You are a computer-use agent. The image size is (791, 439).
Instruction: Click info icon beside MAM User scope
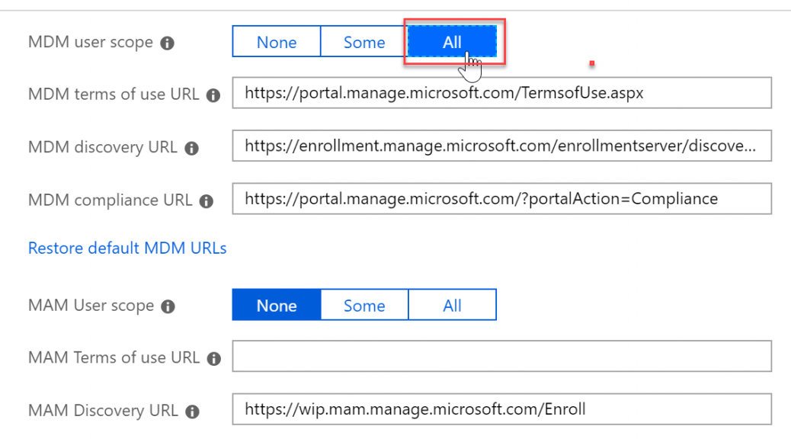pyautogui.click(x=168, y=307)
